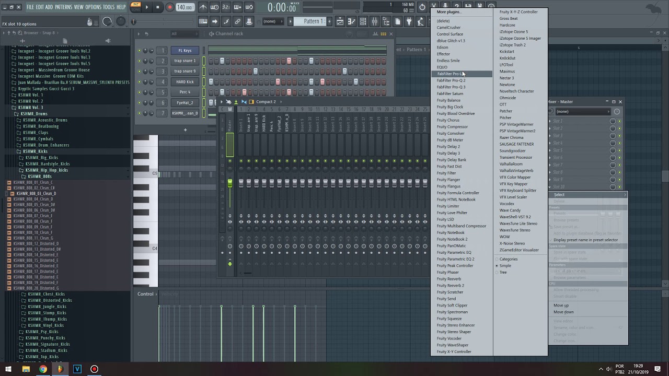669x376 pixels.
Task: Click the add channel plus button
Action: tap(185, 130)
